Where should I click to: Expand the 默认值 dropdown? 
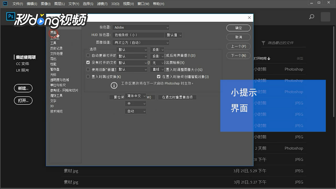(x=174, y=35)
